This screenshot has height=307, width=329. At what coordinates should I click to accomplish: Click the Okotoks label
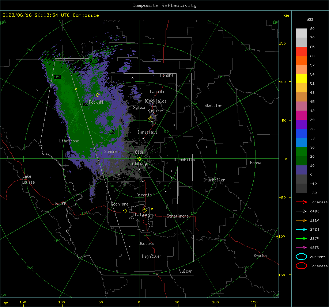(146, 244)
